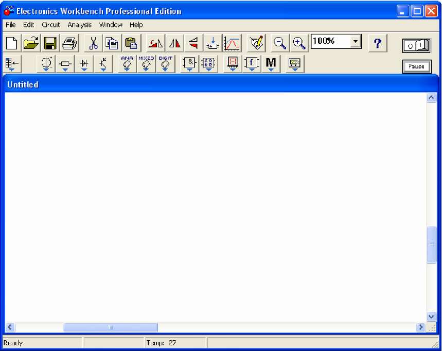Flip component vertically
The height and width of the screenshot is (351, 442).
coord(193,43)
